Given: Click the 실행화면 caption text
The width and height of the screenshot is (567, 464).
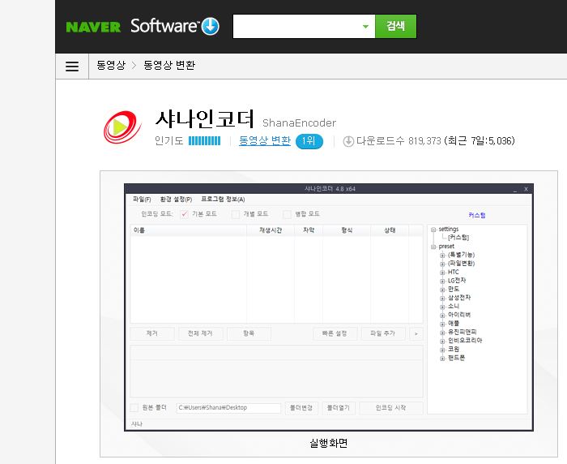Looking at the screenshot, I should [328, 444].
